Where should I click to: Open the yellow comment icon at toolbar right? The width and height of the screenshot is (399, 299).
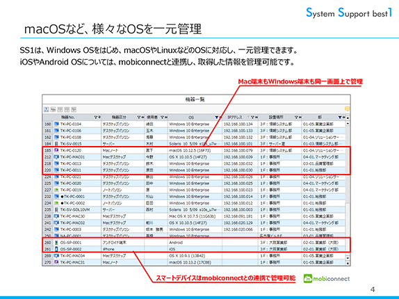click(x=347, y=109)
